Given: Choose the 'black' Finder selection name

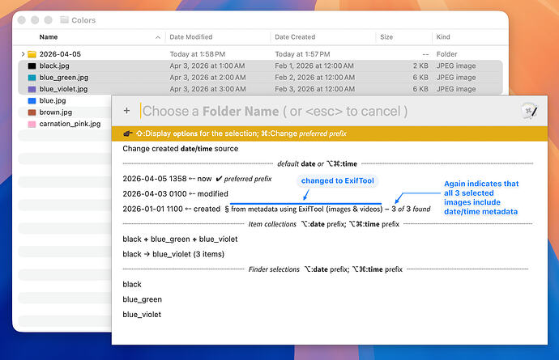Looking at the screenshot, I should [x=132, y=284].
